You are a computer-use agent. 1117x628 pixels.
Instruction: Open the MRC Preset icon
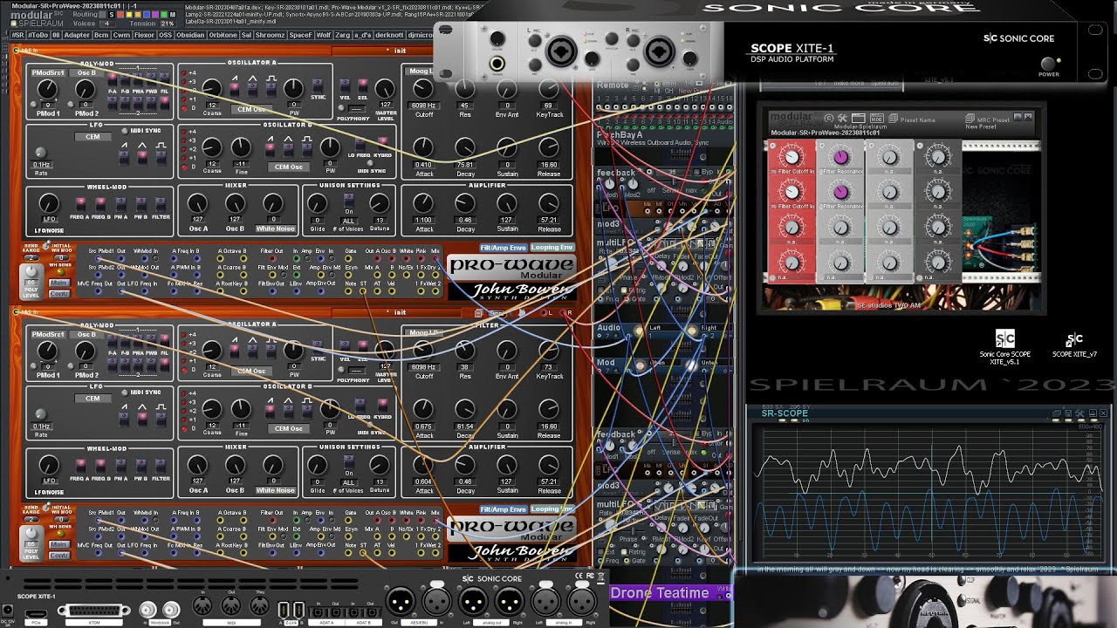pos(970,118)
